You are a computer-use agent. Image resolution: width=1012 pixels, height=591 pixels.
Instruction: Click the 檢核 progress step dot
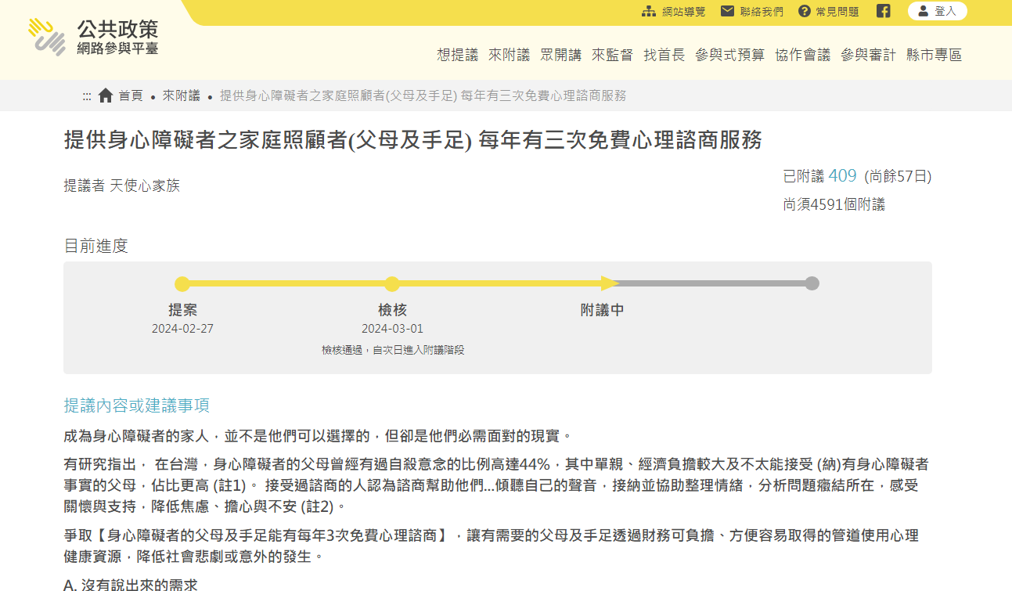coord(392,284)
